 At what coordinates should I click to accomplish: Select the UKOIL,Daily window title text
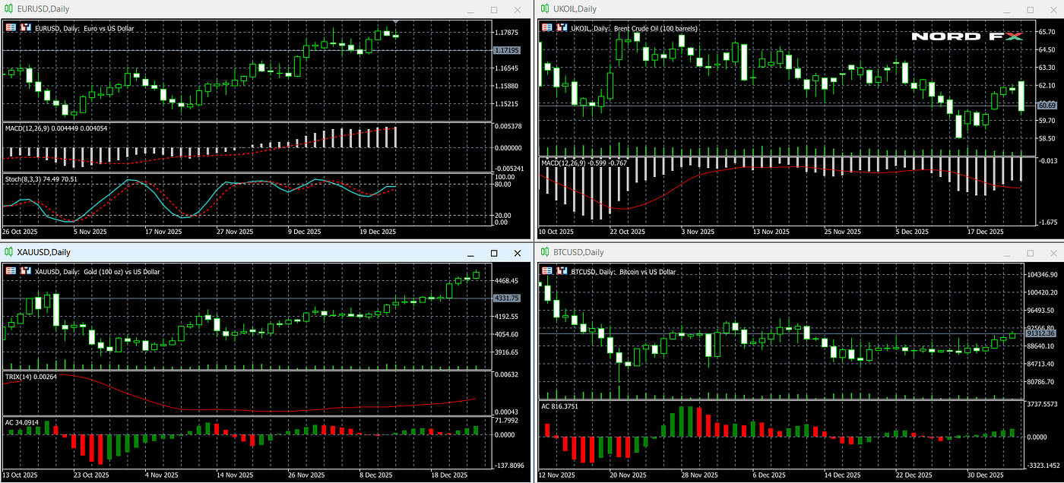click(x=575, y=9)
